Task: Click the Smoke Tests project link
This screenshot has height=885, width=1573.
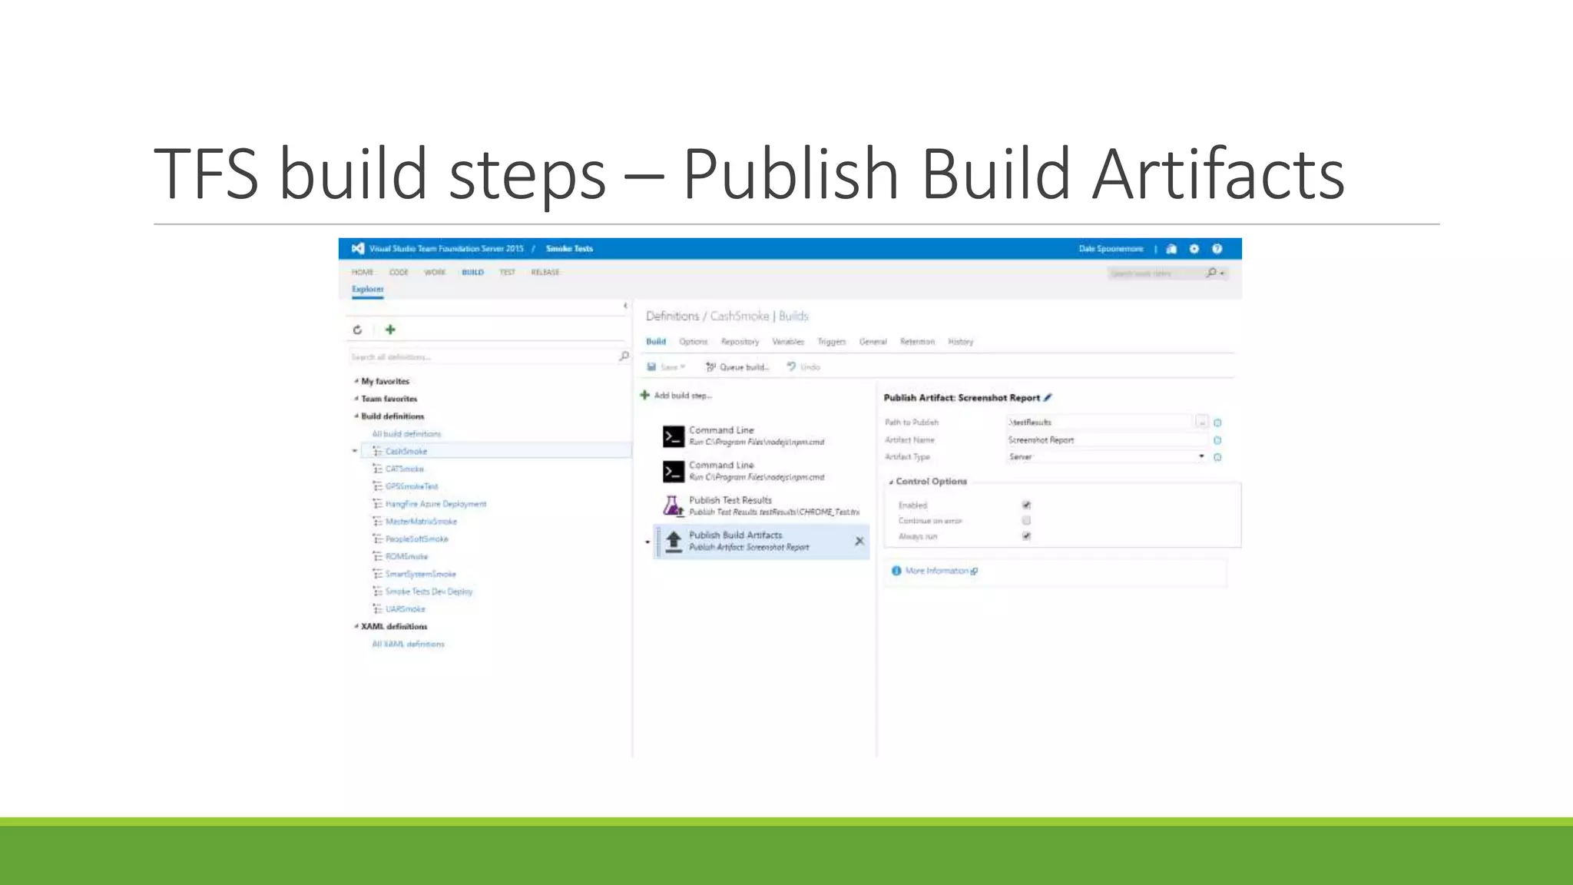Action: [569, 248]
